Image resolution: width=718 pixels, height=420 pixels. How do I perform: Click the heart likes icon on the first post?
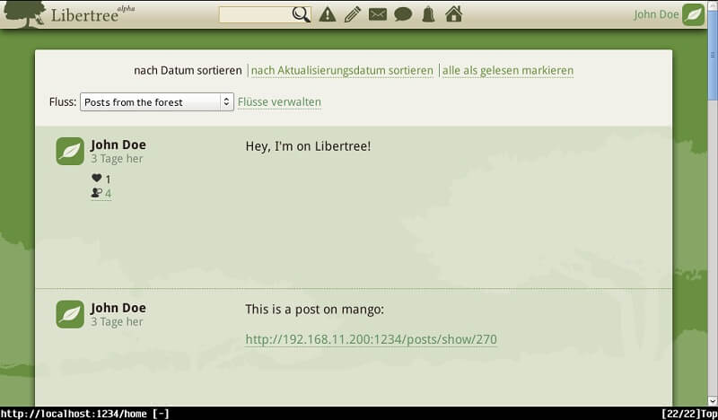click(x=97, y=179)
